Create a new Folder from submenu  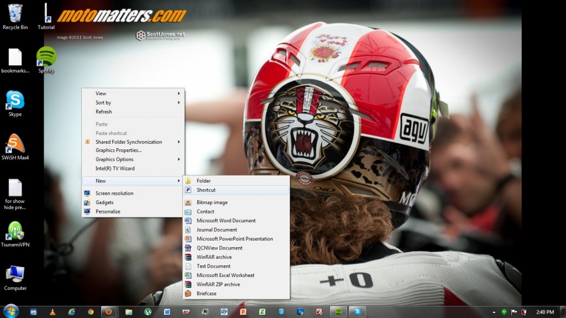(237, 181)
